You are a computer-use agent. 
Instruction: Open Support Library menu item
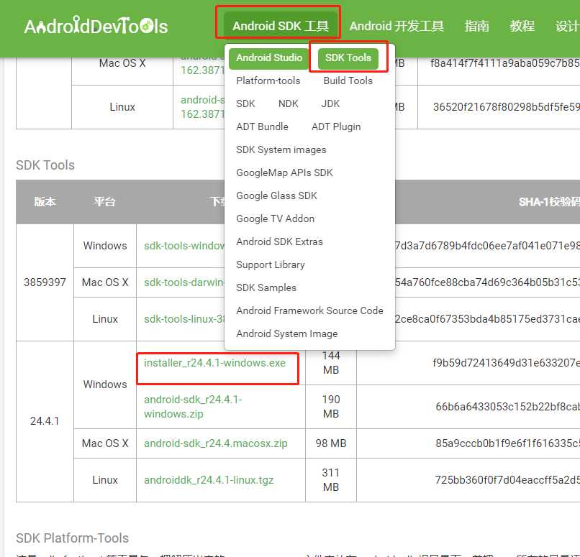(271, 264)
